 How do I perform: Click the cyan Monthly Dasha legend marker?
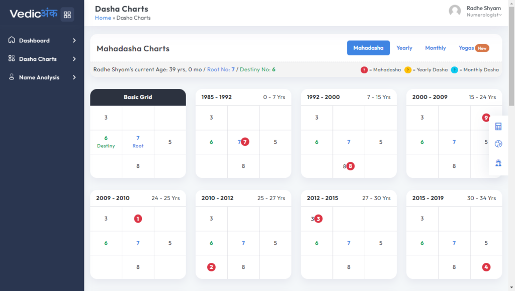(455, 70)
